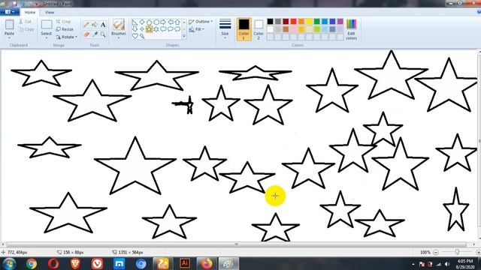The image size is (481, 270).
Task: Open the shape Outline dropdown
Action: pyautogui.click(x=201, y=22)
